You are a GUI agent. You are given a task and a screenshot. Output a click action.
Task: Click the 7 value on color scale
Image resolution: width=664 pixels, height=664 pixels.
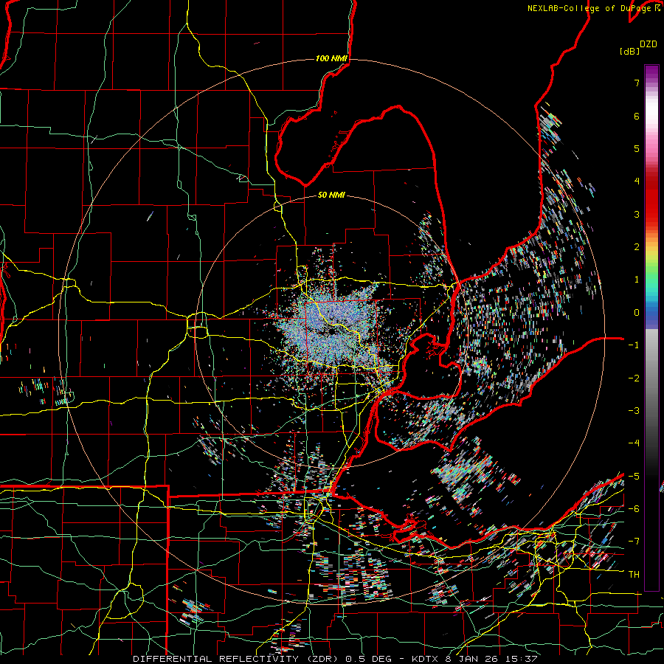click(637, 83)
